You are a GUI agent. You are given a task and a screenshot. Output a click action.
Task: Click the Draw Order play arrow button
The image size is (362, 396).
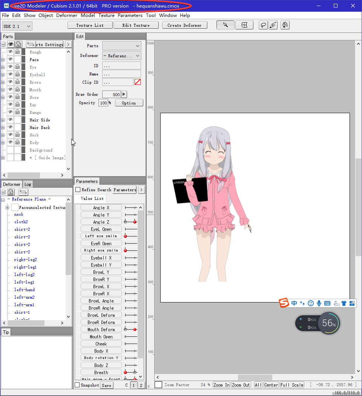coord(124,94)
